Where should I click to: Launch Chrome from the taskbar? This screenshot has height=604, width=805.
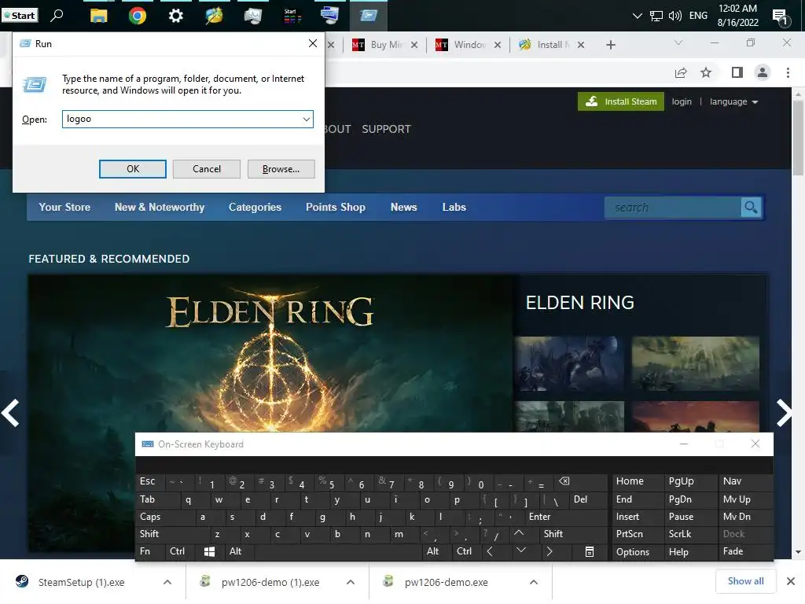[137, 16]
